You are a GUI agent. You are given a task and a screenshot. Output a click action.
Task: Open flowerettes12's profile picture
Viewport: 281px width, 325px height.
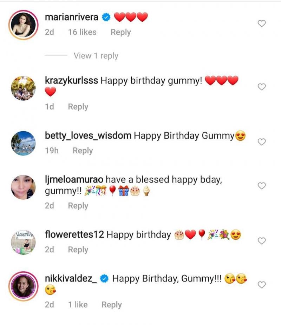[24, 242]
